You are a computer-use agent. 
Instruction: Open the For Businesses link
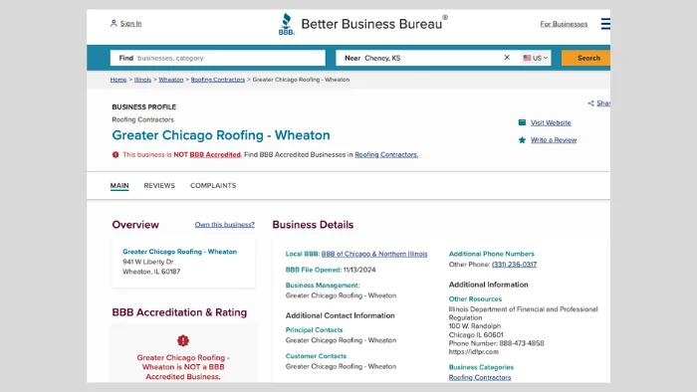[x=564, y=24]
